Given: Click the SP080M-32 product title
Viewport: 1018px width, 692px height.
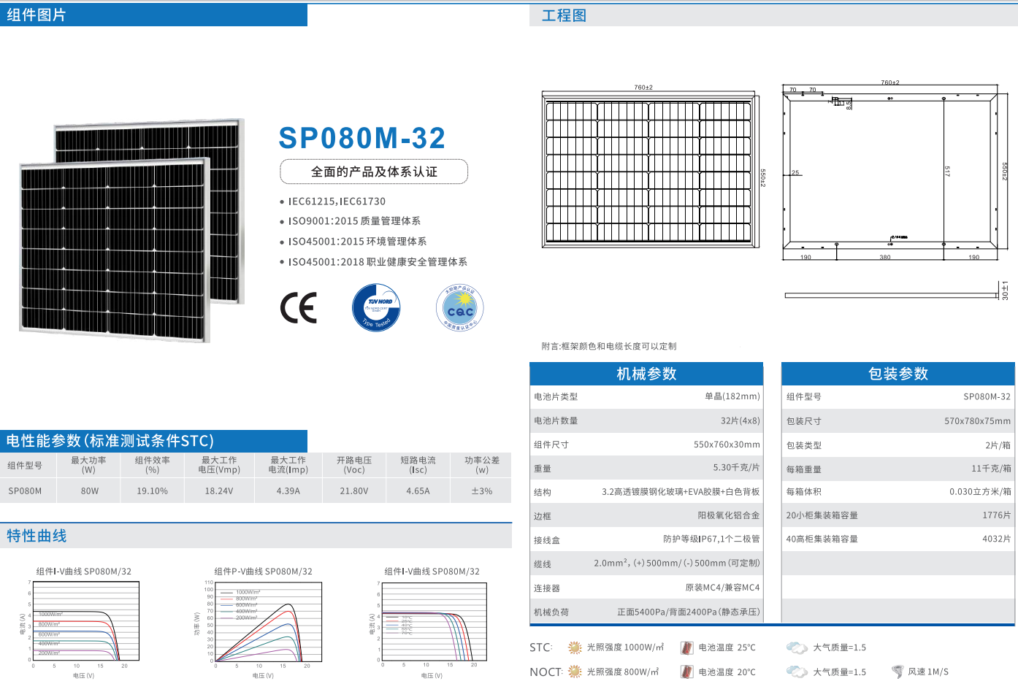Looking at the screenshot, I should coord(362,139).
